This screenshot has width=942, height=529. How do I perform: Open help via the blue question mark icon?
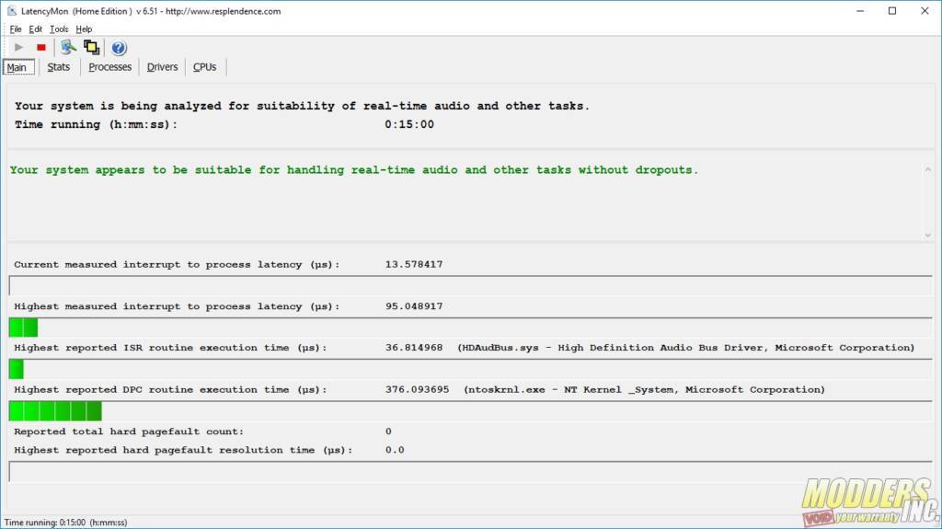click(119, 48)
